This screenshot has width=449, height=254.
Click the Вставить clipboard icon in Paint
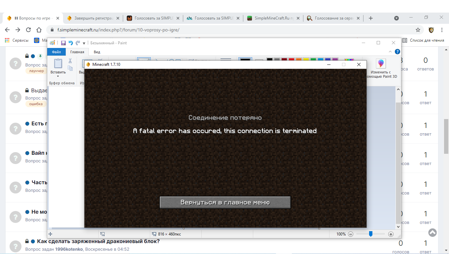click(x=58, y=63)
